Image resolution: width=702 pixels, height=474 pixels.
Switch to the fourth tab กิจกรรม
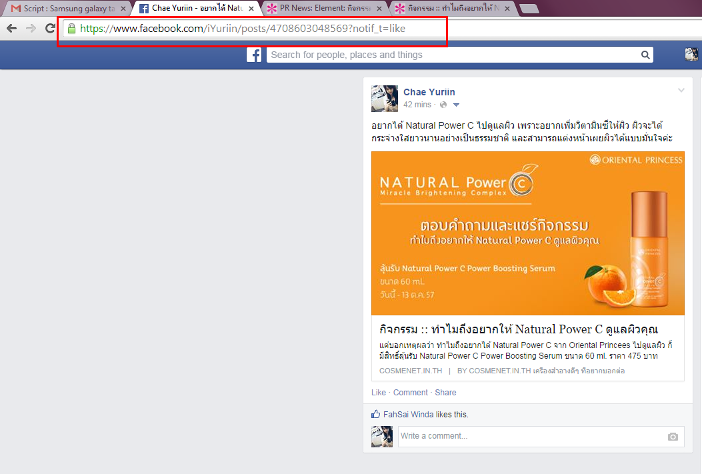453,8
